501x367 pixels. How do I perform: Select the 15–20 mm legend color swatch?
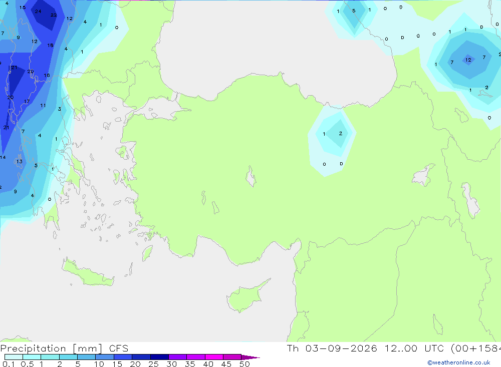123,357
